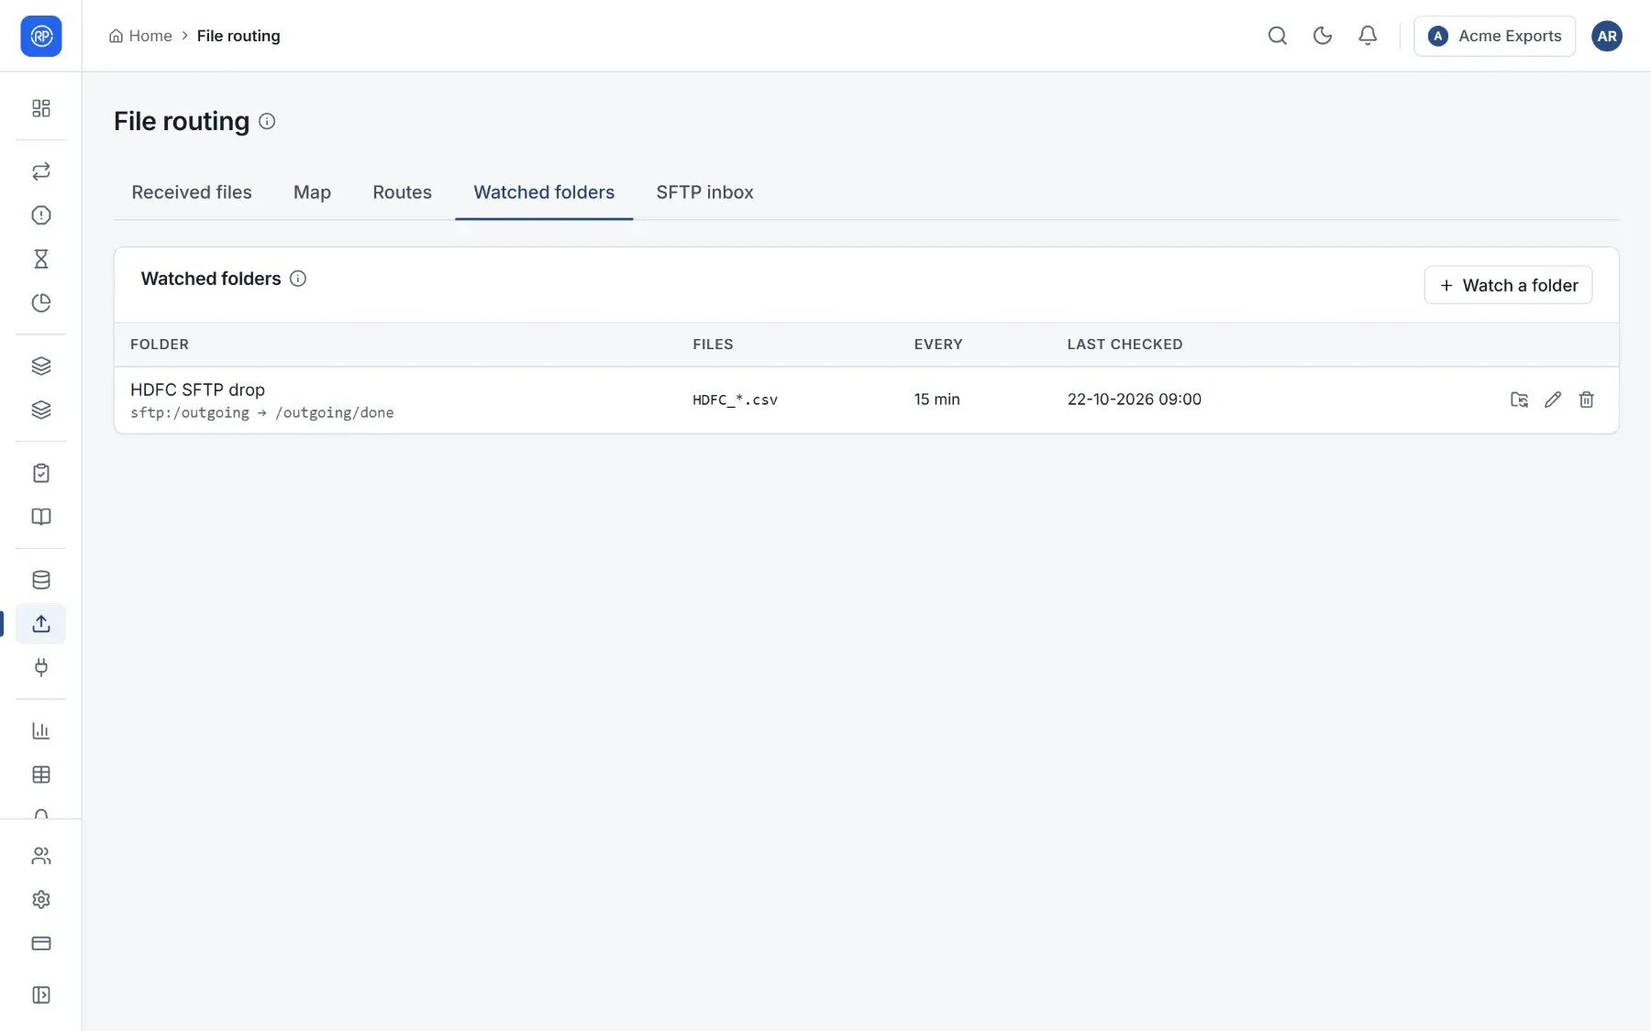Select the upload icon in the sidebar
Viewport: 1651px width, 1031px height.
(x=41, y=624)
